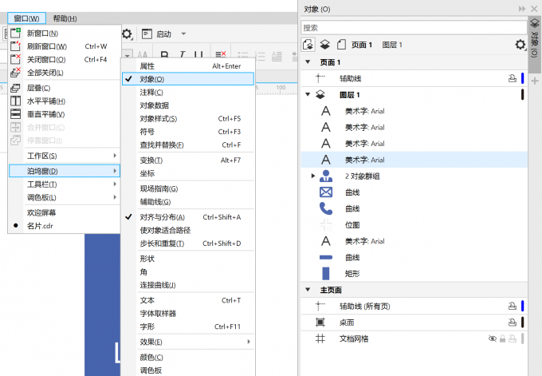Click the text alignment icon with red X

[221, 55]
